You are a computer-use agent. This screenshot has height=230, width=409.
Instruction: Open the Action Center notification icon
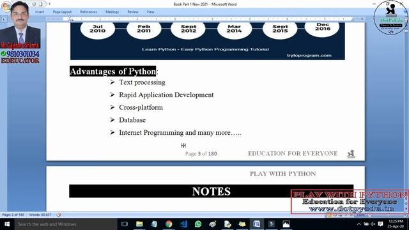pos(381,224)
